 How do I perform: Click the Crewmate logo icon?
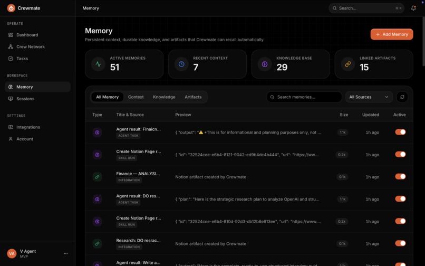pos(11,8)
